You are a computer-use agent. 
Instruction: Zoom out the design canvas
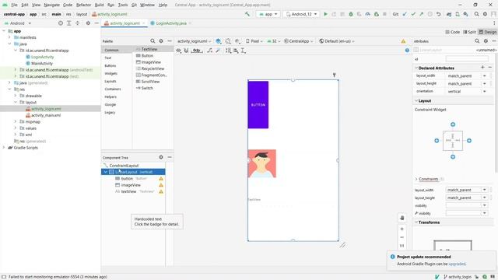402,237
